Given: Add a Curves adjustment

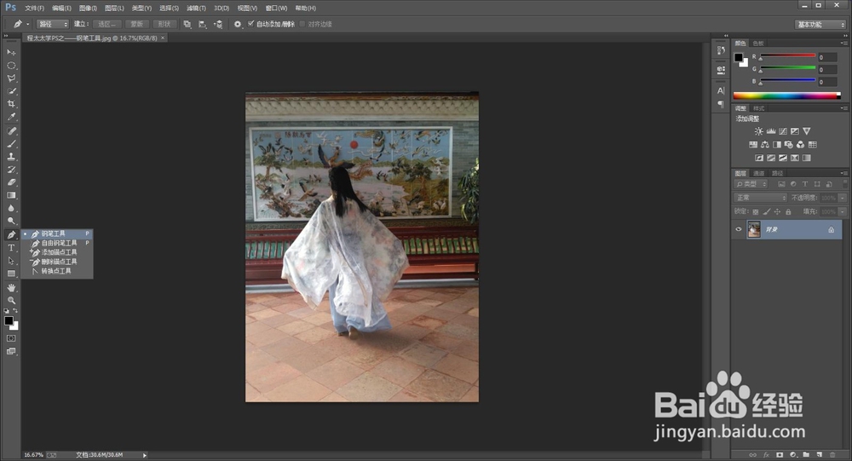Looking at the screenshot, I should click(x=782, y=131).
